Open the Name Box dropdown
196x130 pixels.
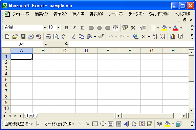click(46, 44)
